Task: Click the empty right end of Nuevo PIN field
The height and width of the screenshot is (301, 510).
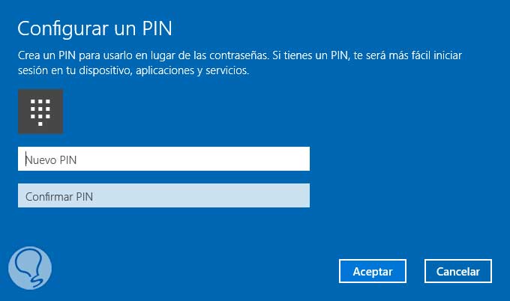Action: [x=285, y=159]
